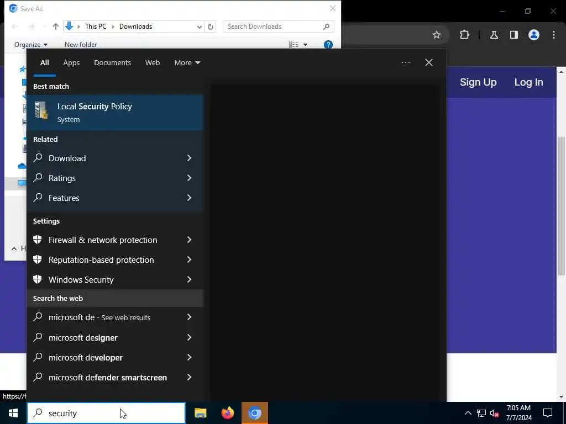The width and height of the screenshot is (566, 424).
Task: Expand Windows Security result arrow
Action: tap(189, 279)
